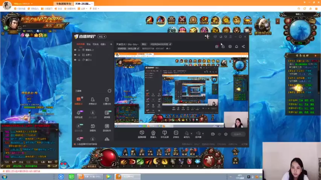Open the mode switch pill beside the 直播伴侣 logo

coord(102,36)
